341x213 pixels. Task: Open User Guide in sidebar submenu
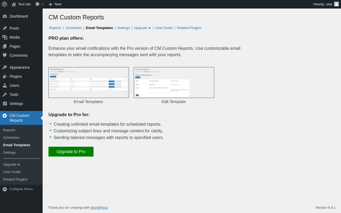click(12, 172)
